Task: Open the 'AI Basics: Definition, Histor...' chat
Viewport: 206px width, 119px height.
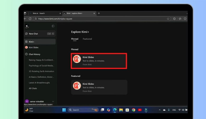Action: pos(41,77)
